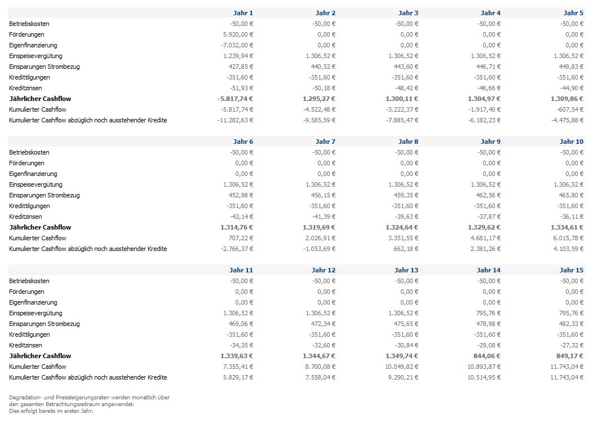593x423 pixels.
Task: Select the Jahr 9 column header
Action: (490, 142)
